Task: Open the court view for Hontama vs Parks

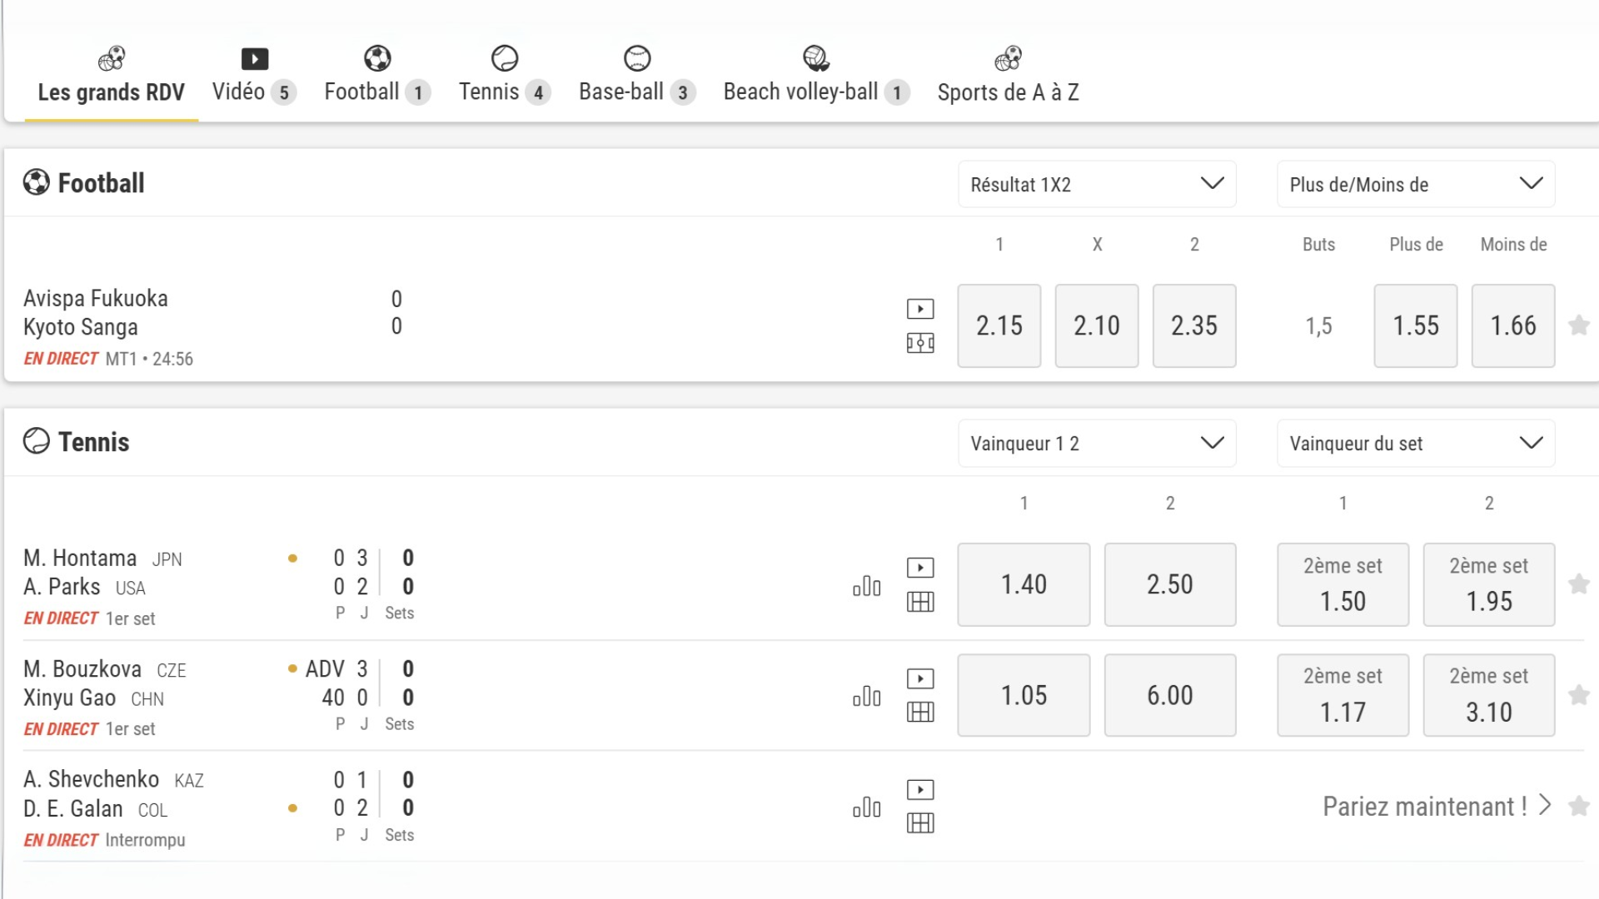Action: point(920,602)
